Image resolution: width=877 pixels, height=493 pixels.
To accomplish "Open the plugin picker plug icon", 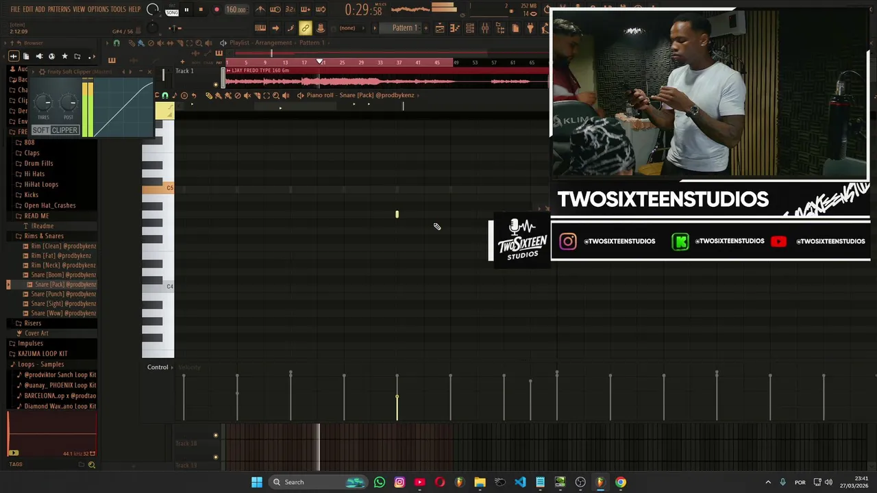I will tap(530, 28).
